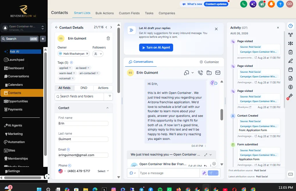Viewport: 296px width, 191px height.
Task: Go to next contact arrow
Action: 111,27
